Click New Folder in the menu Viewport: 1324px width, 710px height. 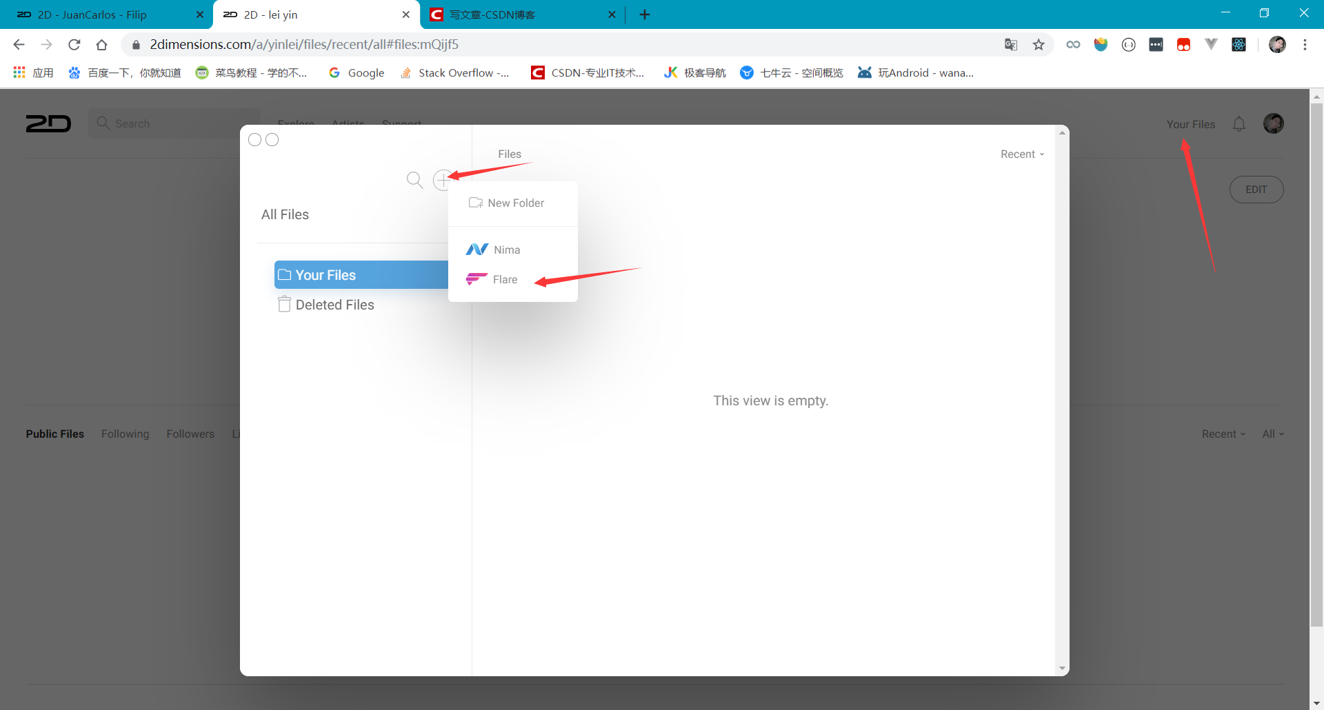516,203
